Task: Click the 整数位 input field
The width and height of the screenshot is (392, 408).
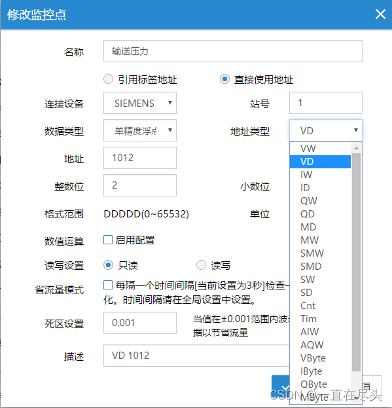Action: 140,185
